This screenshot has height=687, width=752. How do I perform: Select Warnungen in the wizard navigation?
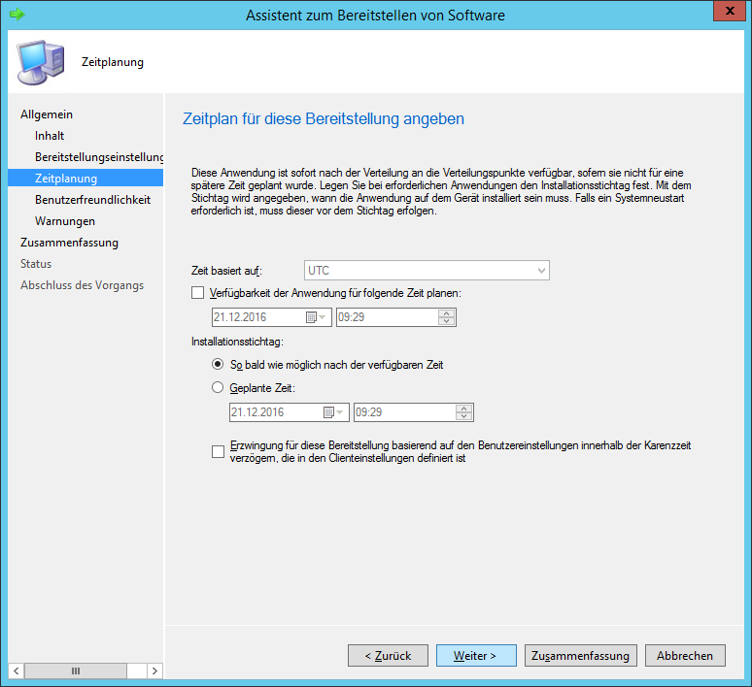click(x=64, y=221)
